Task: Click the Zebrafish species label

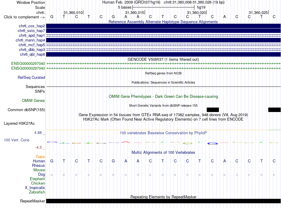Action: (x=37, y=192)
